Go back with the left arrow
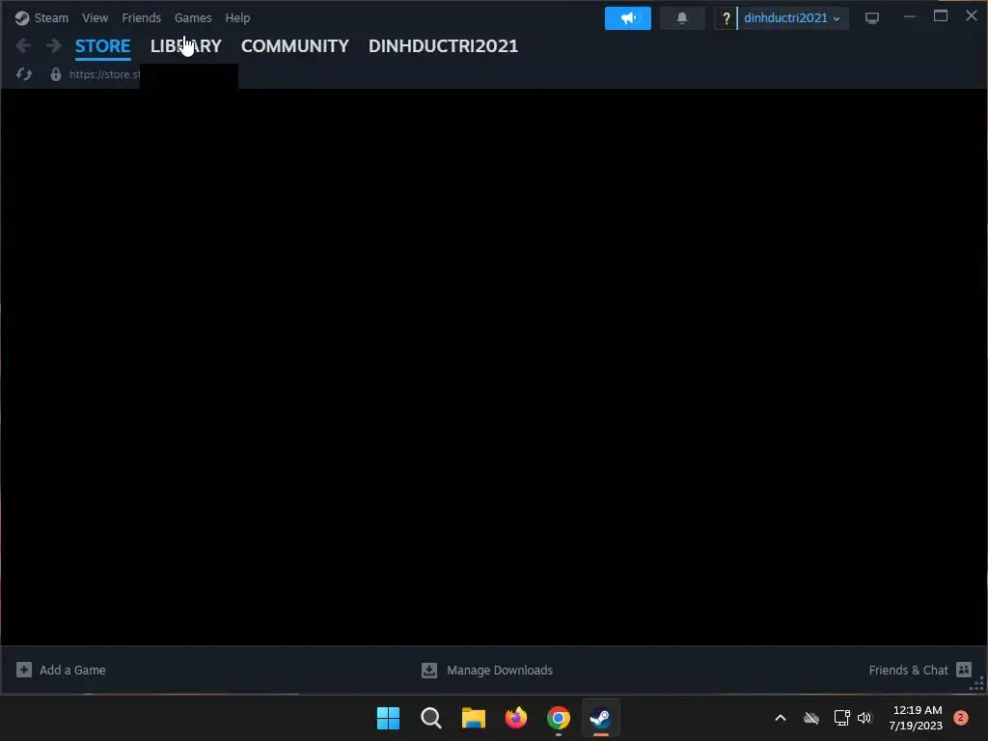 pos(23,45)
